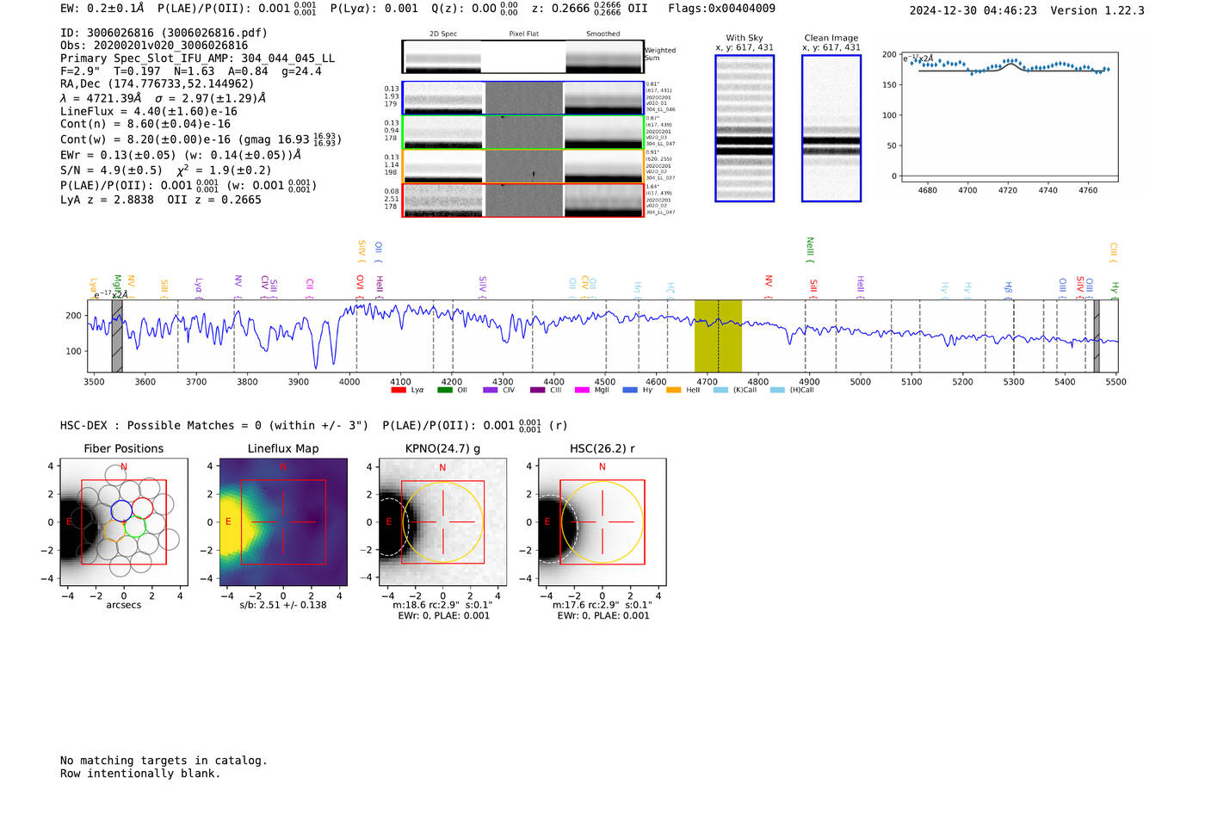Click the Gaussian fit peak near 4720

point(1010,64)
